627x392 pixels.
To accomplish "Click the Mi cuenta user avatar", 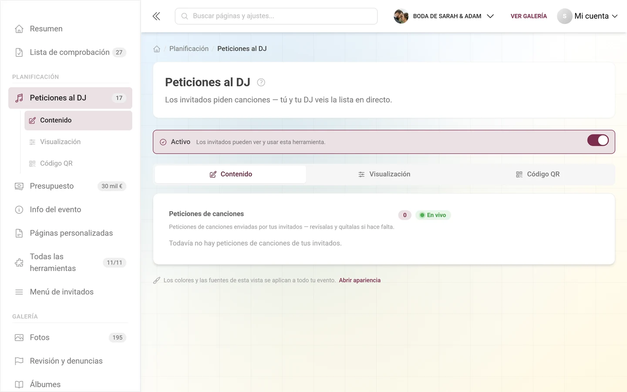I will coord(564,16).
